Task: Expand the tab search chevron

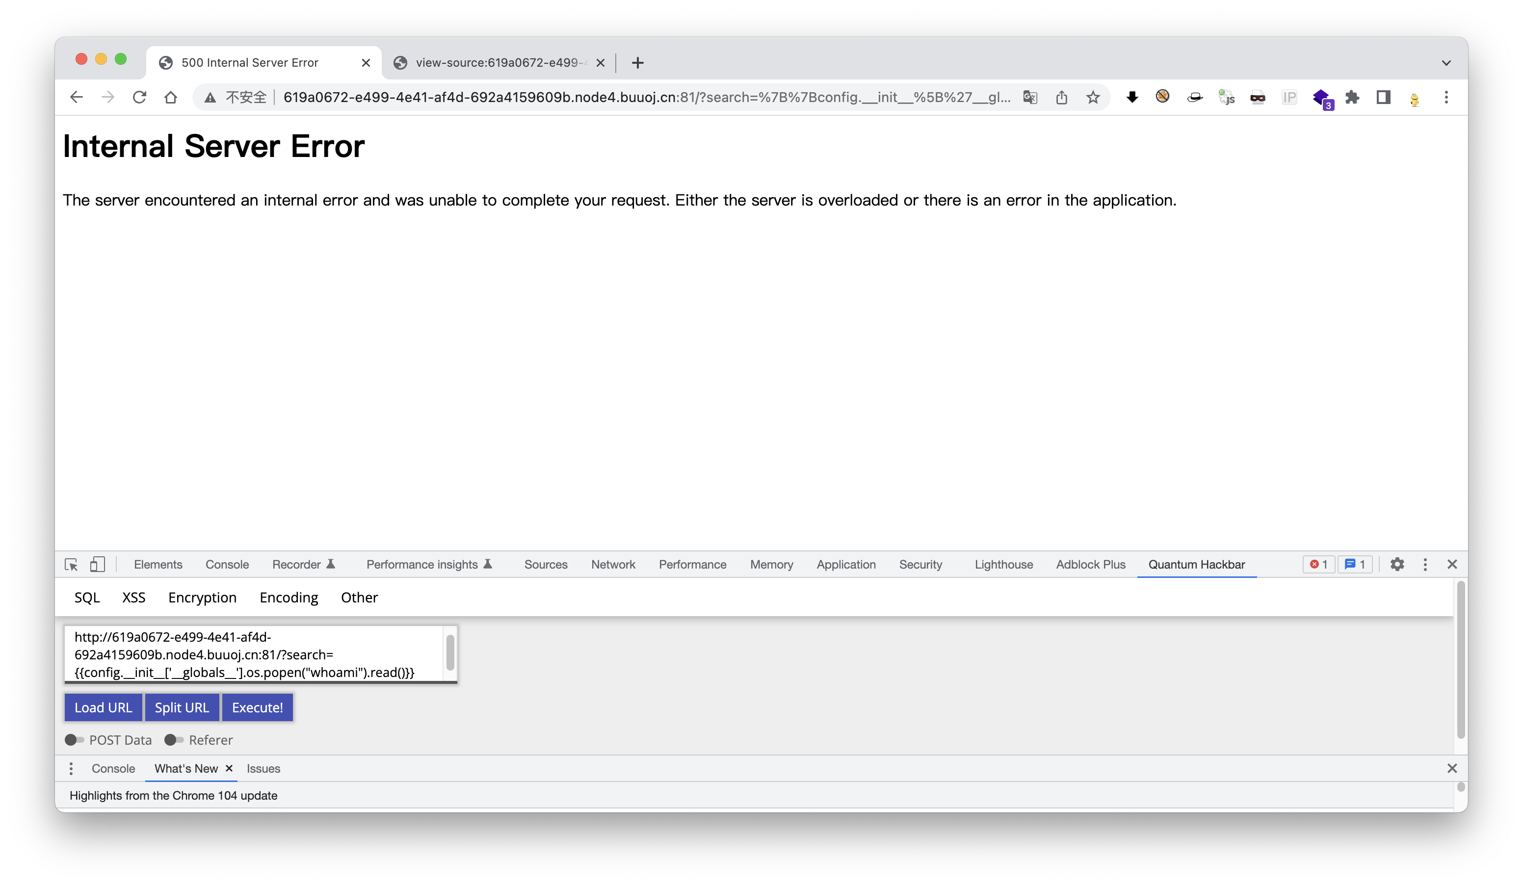Action: 1446,63
